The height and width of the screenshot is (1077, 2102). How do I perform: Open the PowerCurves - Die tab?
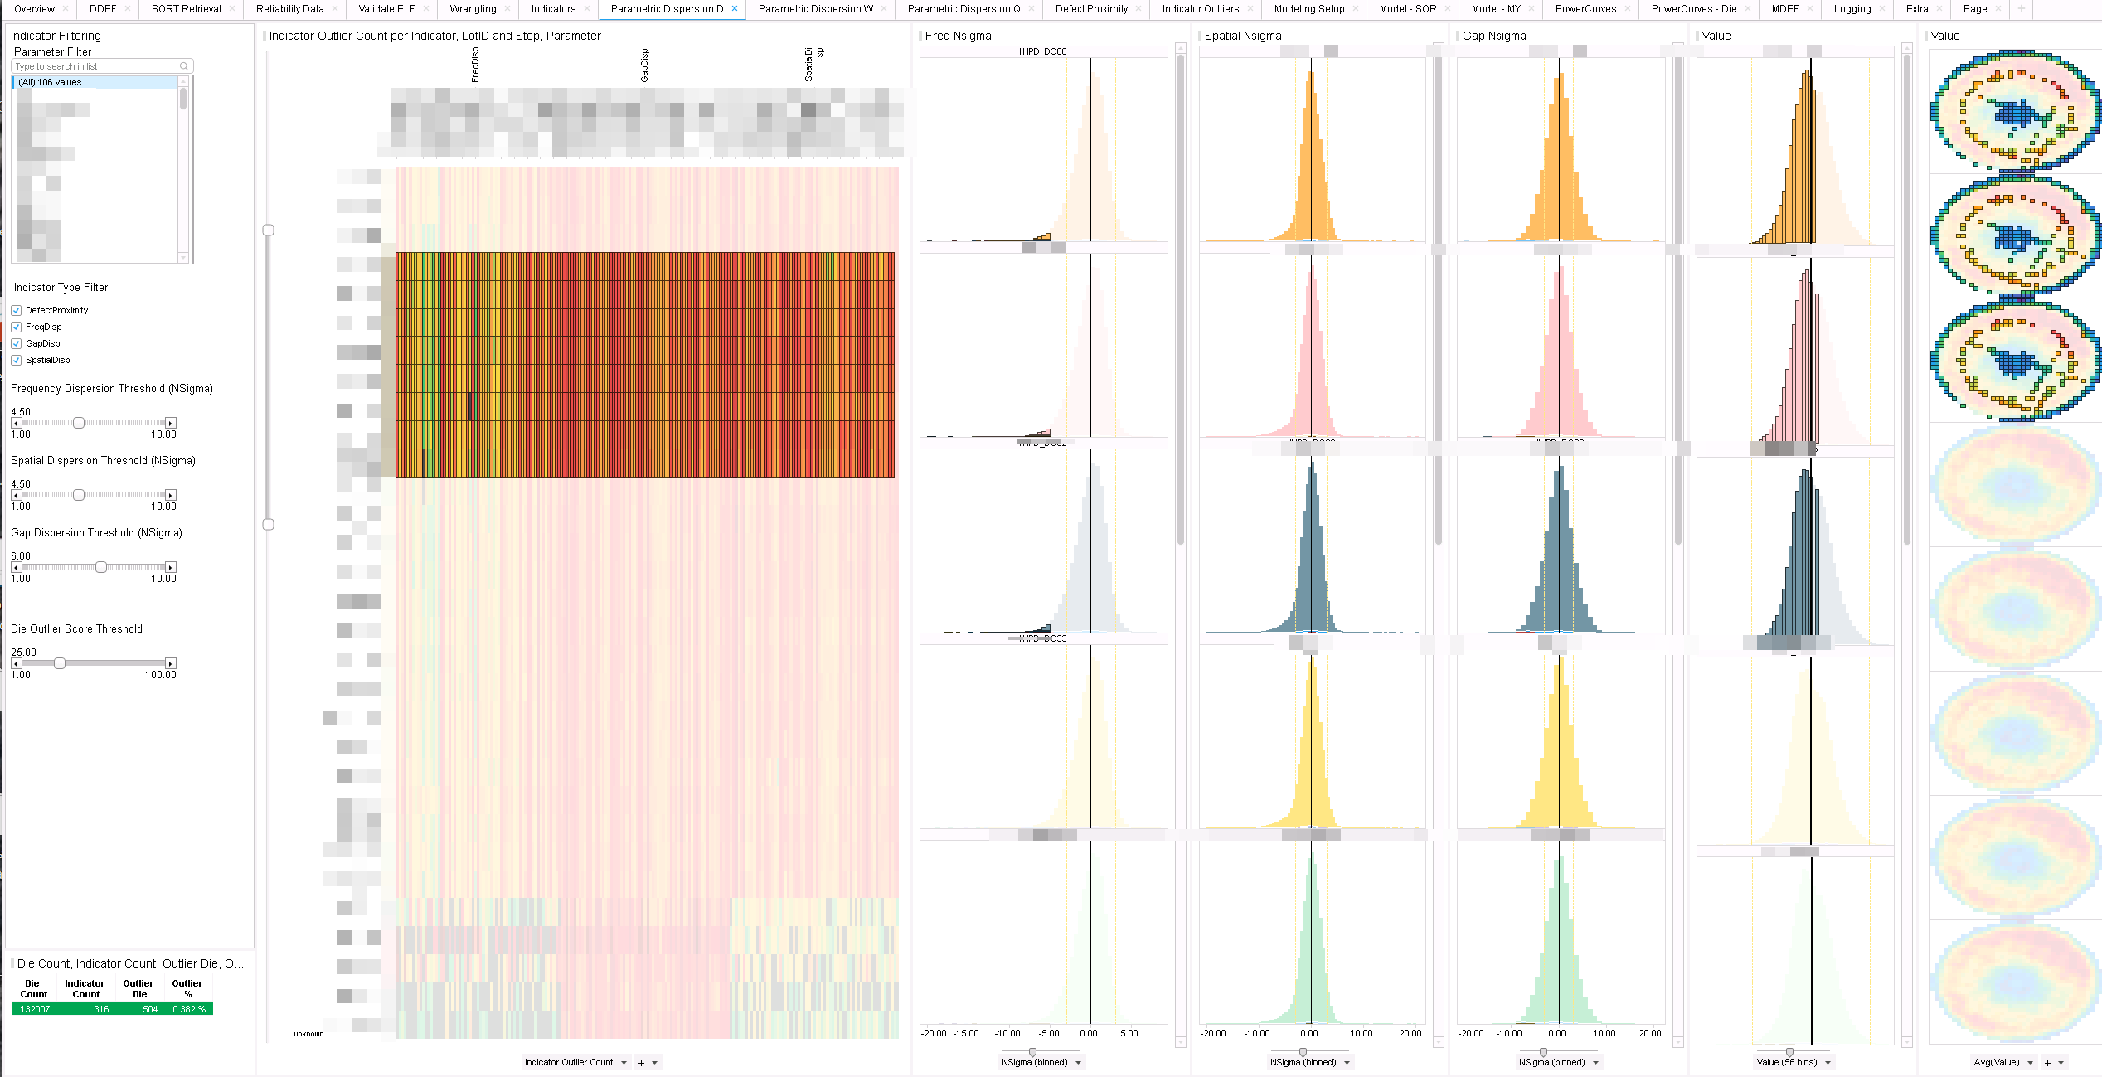(x=1693, y=8)
